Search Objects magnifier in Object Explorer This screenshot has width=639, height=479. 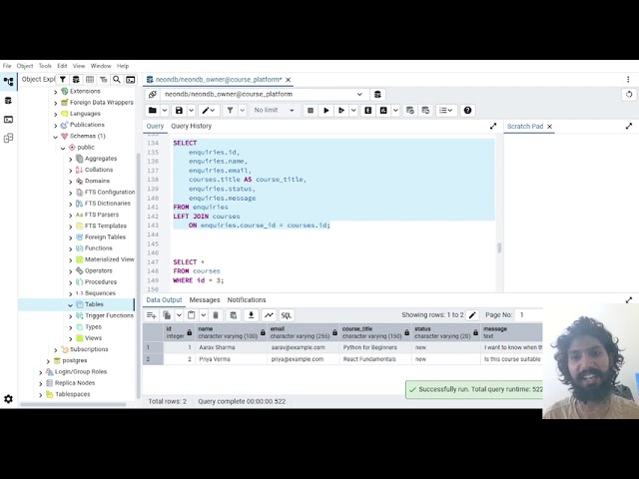point(117,80)
